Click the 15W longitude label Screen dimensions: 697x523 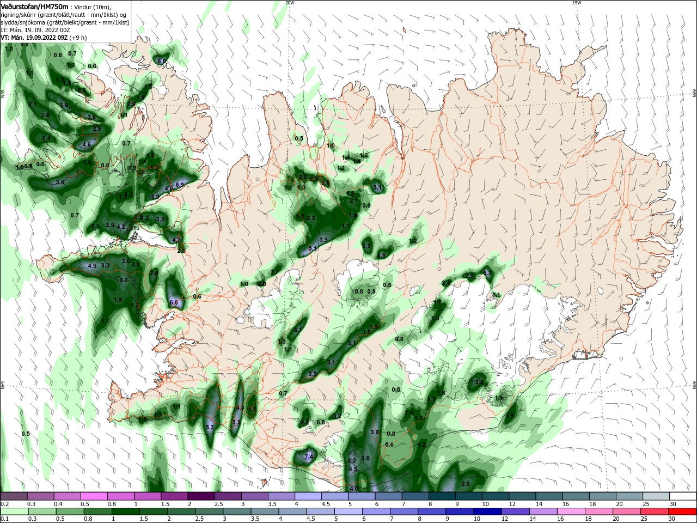coord(577,3)
